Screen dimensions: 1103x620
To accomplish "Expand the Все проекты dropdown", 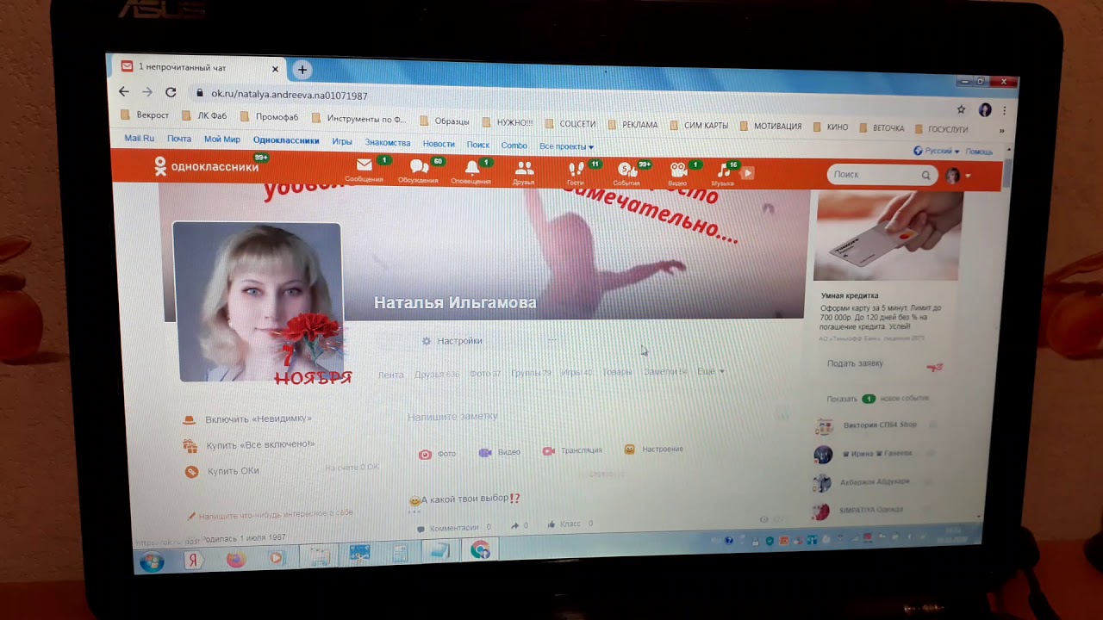I will click(566, 146).
